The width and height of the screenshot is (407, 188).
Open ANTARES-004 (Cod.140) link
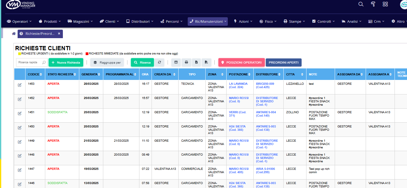[266, 114]
